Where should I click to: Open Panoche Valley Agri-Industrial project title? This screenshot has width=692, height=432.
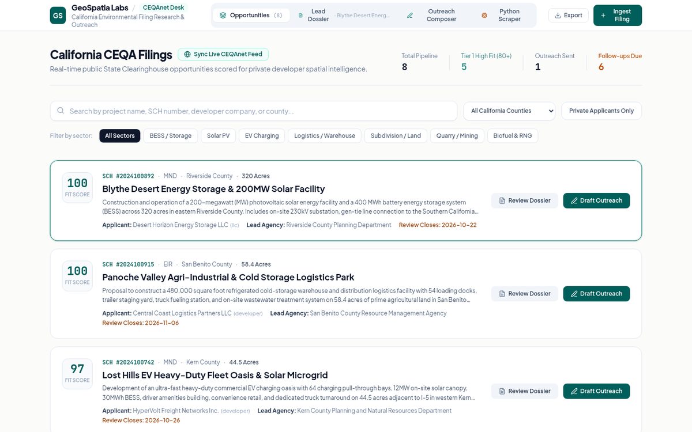point(228,277)
